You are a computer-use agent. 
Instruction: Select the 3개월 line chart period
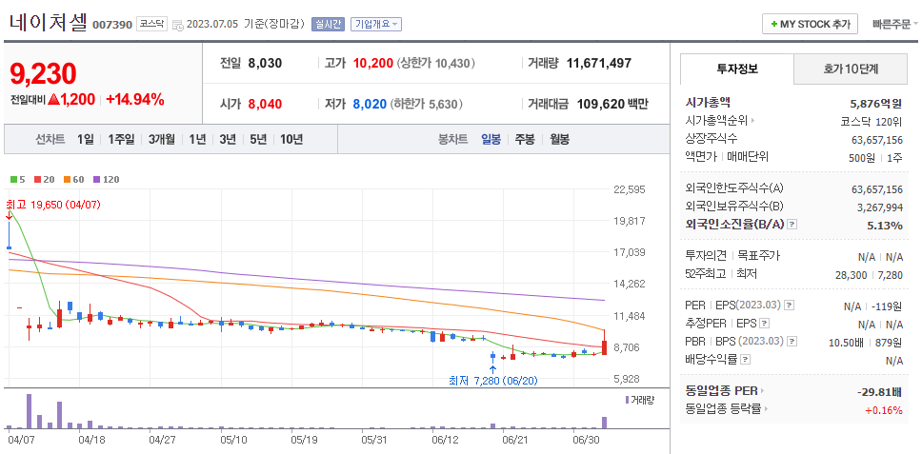162,140
